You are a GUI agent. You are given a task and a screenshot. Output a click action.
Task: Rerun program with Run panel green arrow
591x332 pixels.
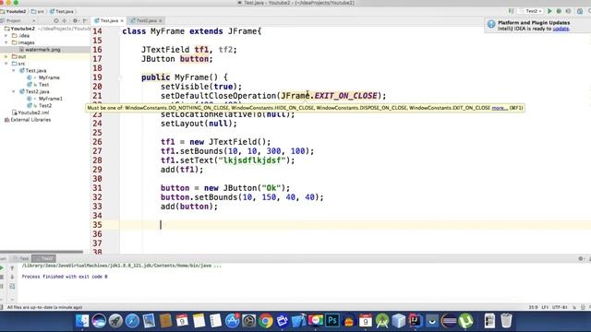(x=2, y=268)
